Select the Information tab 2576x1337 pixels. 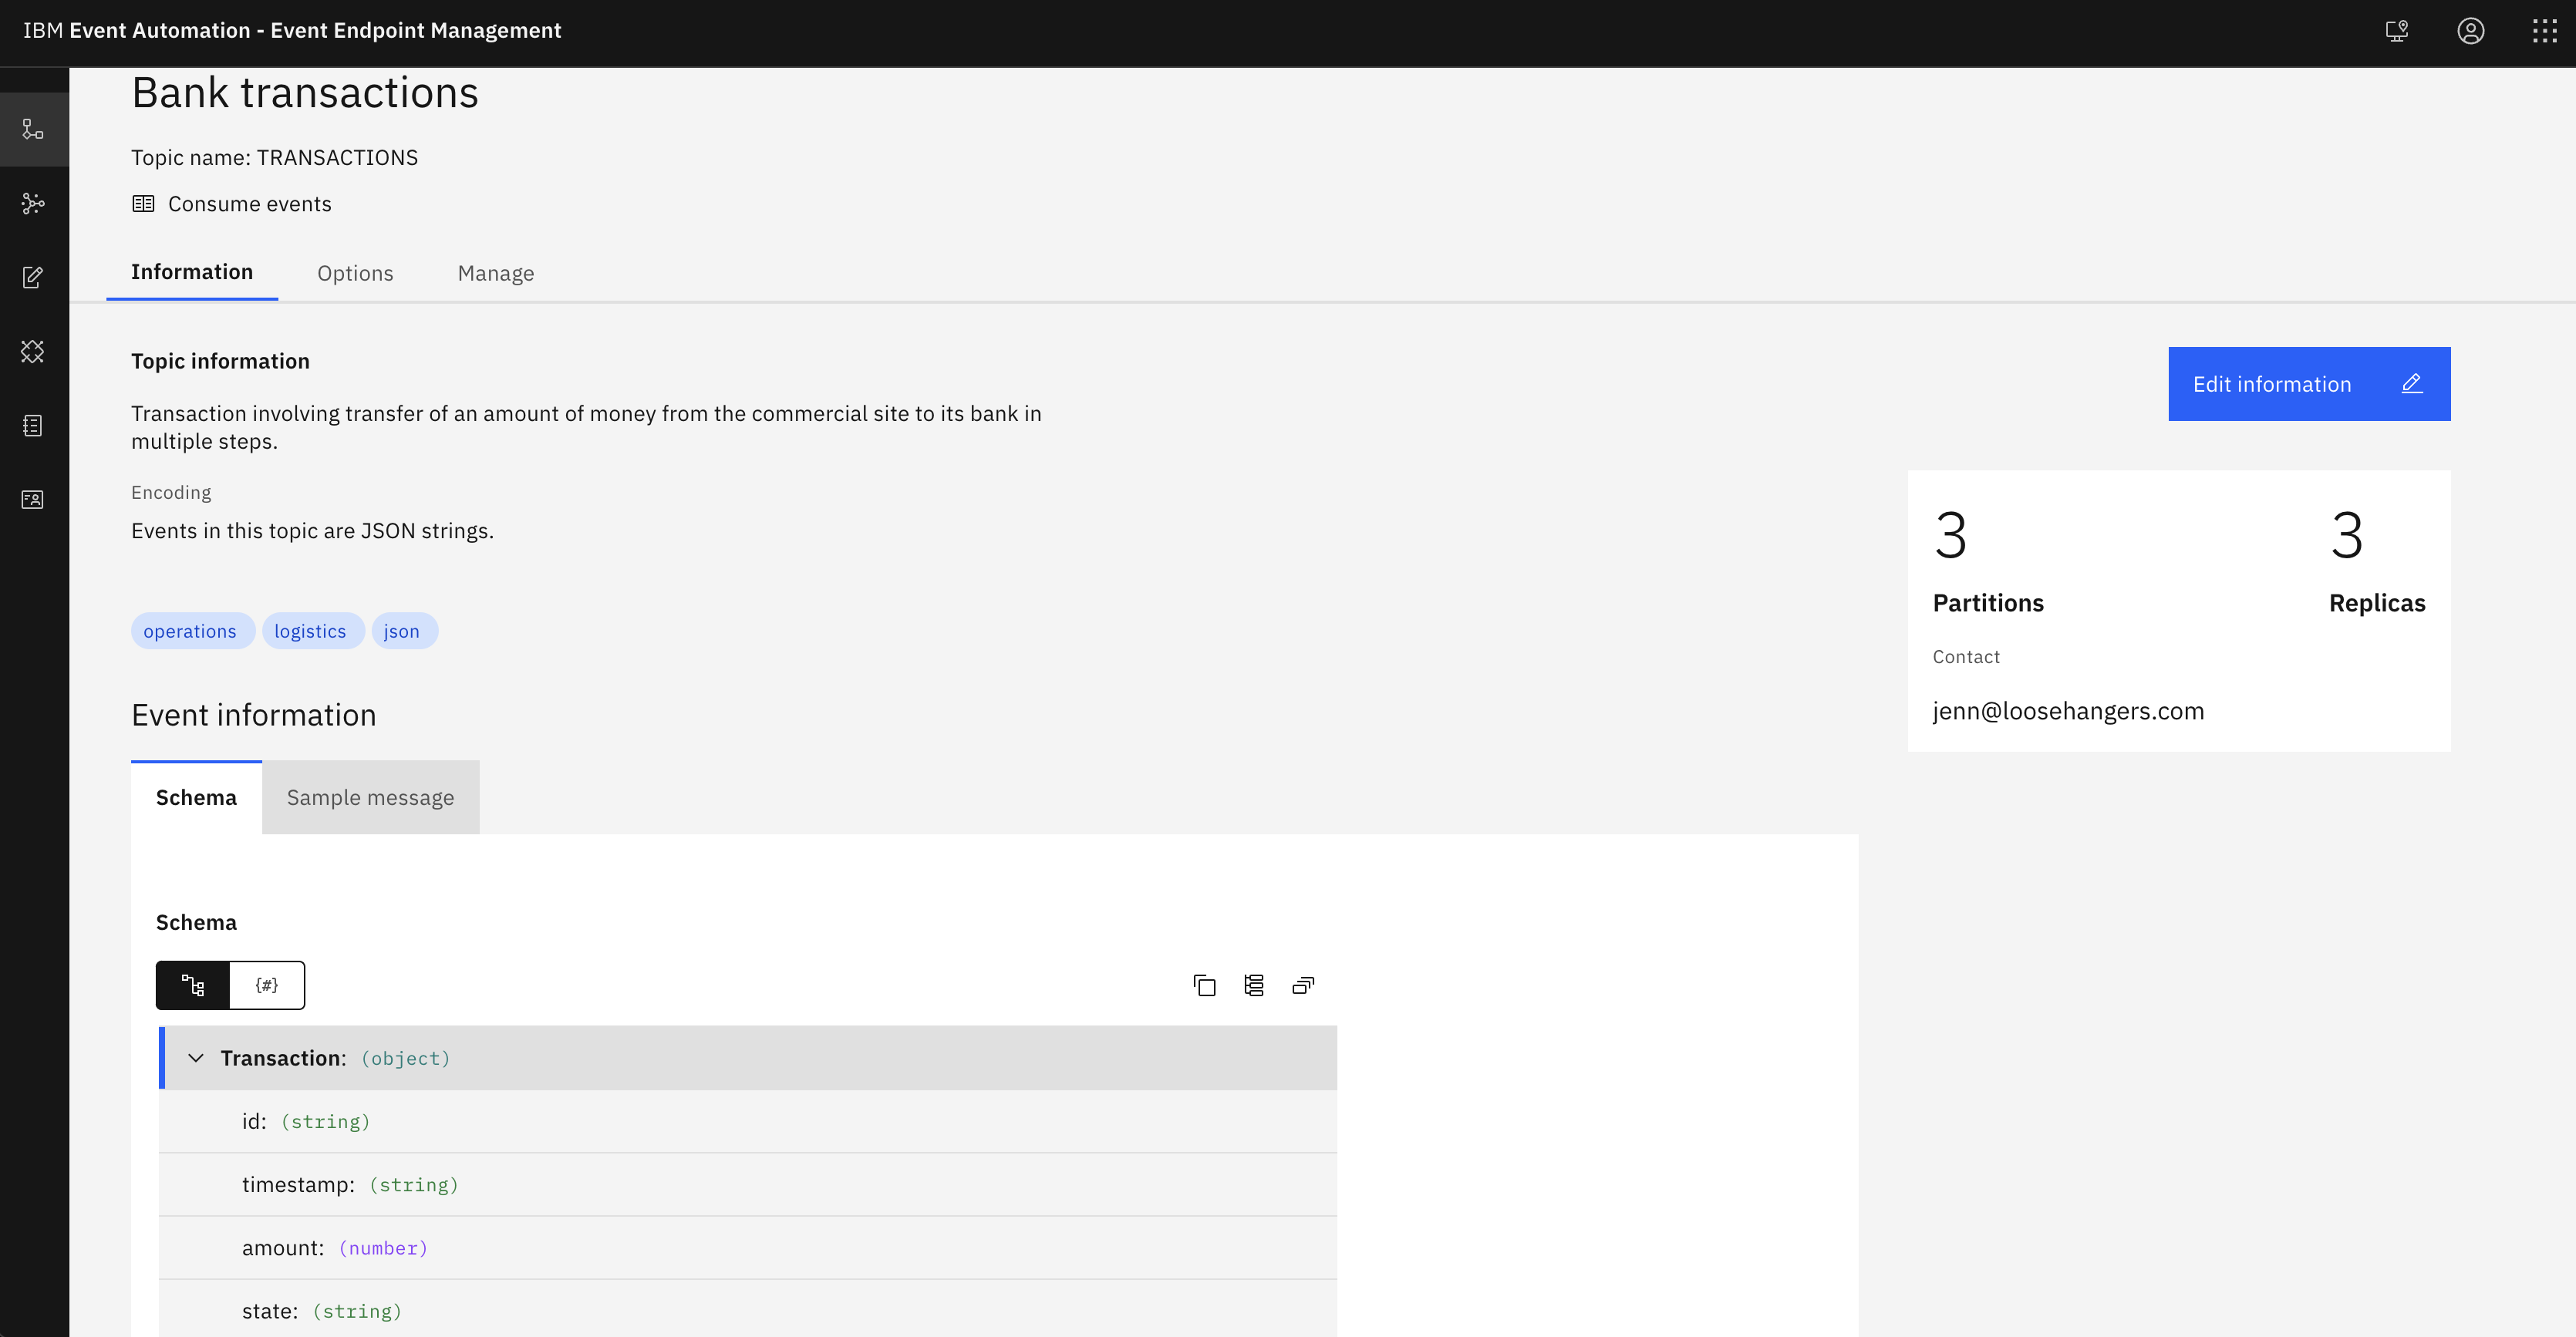[192, 272]
